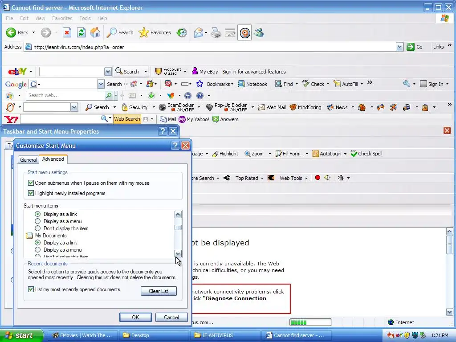Click Yahoo Web Search button
Screen dimensions: 456x342
[127, 118]
